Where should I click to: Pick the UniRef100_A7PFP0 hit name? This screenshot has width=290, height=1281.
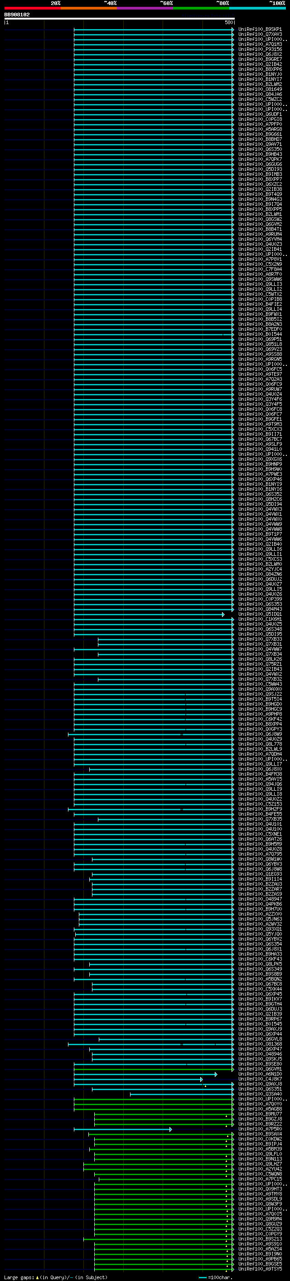click(x=260, y=125)
